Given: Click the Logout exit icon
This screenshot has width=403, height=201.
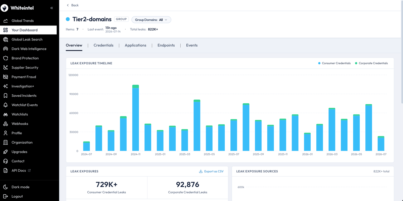Looking at the screenshot, I should tap(5, 196).
